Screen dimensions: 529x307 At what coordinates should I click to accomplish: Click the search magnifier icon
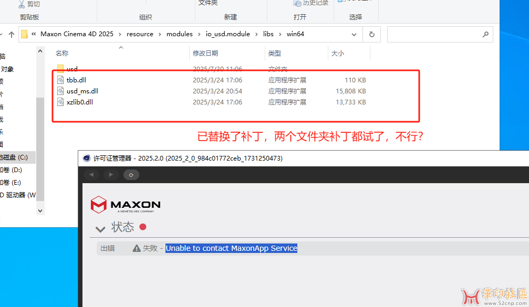click(485, 34)
